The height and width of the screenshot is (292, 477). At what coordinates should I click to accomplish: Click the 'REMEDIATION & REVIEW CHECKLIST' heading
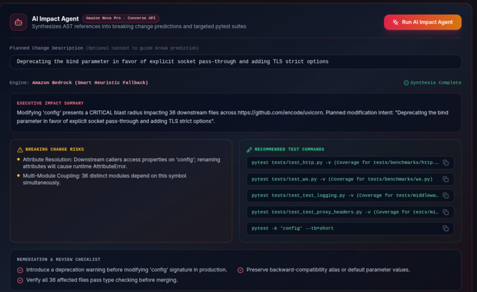tap(59, 259)
